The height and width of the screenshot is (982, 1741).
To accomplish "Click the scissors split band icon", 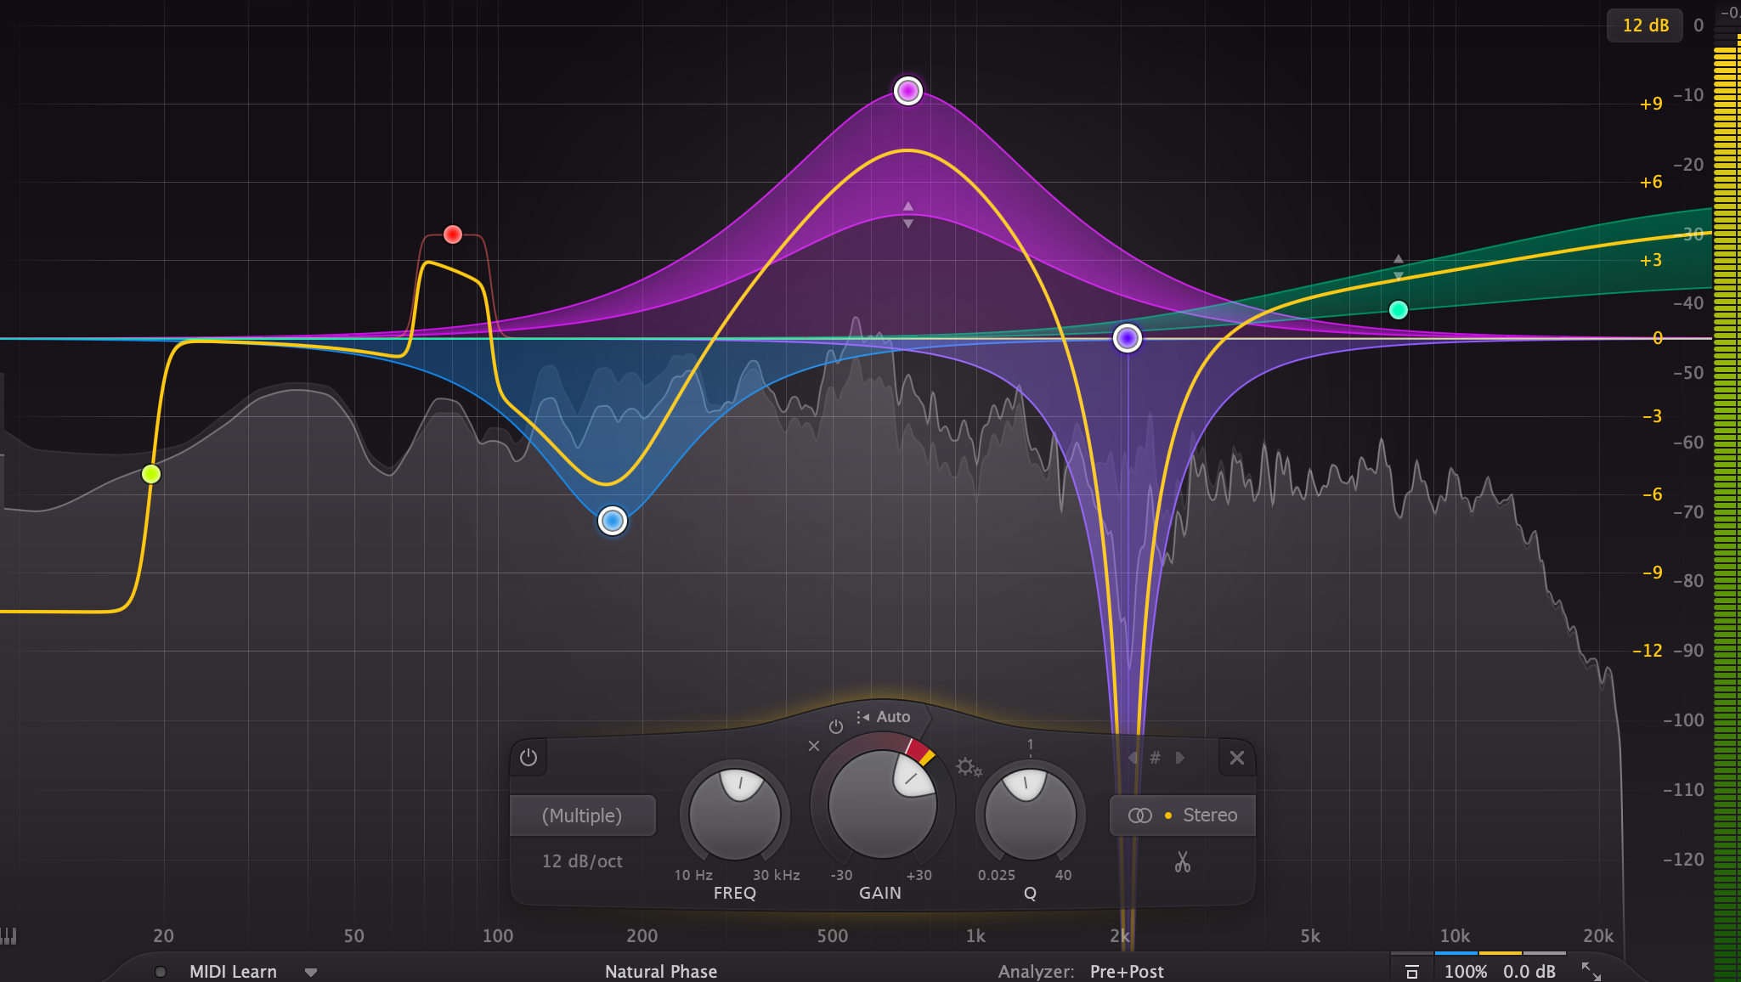I will pos(1182,862).
